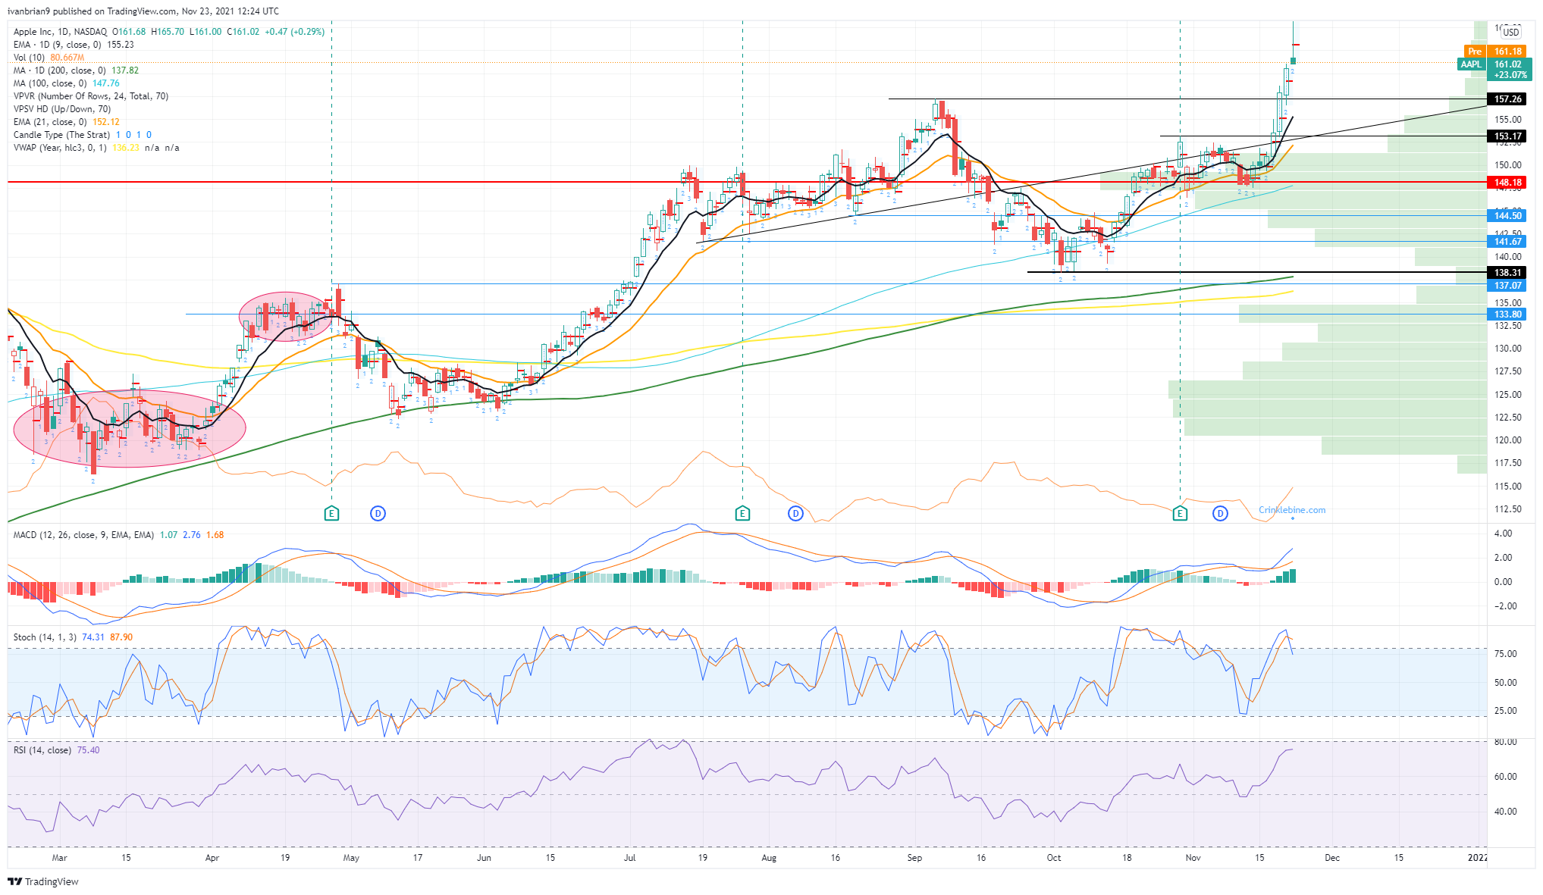Click the VPVR indicator legend entry
The image size is (1543, 895).
[91, 96]
